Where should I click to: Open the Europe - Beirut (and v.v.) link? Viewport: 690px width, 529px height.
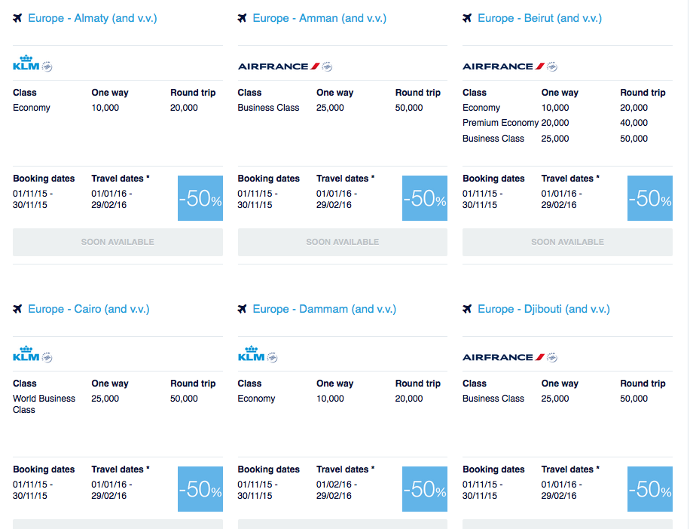tap(539, 18)
